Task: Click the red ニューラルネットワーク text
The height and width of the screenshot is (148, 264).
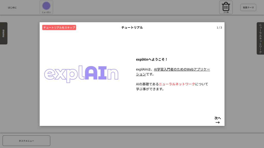Action: [177, 84]
